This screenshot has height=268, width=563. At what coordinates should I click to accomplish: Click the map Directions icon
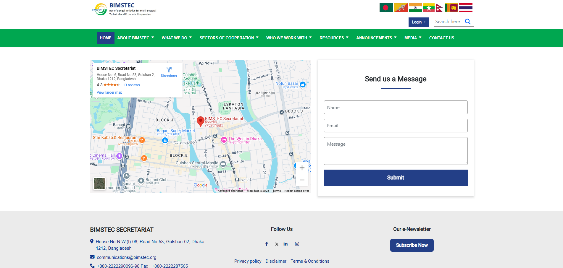(x=169, y=70)
